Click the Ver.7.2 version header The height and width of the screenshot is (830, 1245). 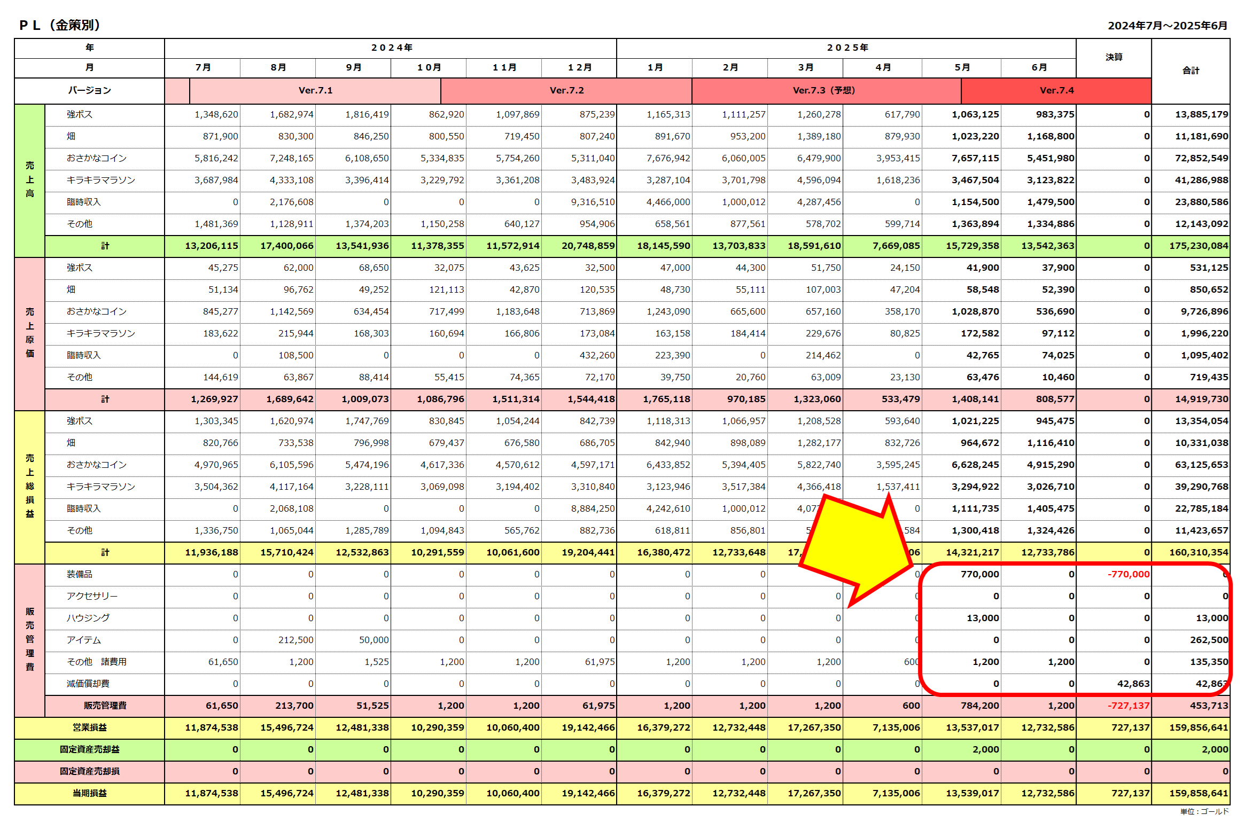566,90
